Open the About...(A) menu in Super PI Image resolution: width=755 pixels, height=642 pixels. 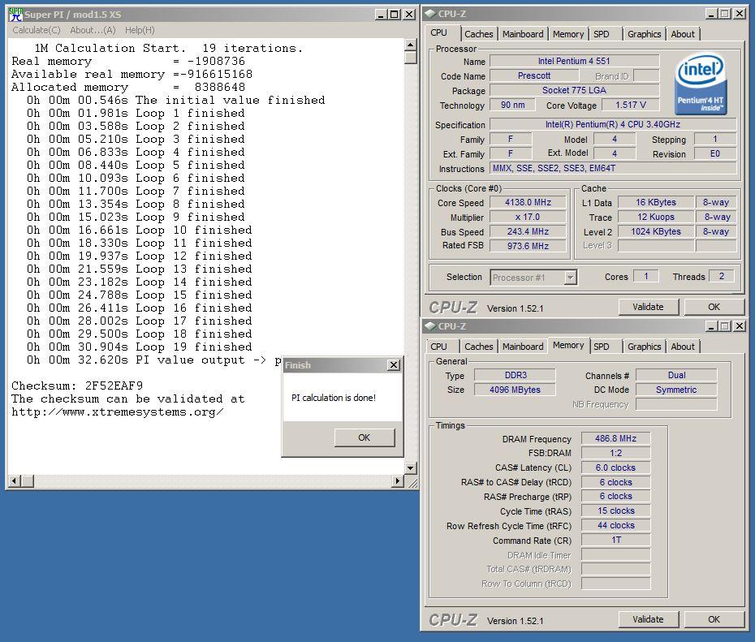[x=93, y=30]
